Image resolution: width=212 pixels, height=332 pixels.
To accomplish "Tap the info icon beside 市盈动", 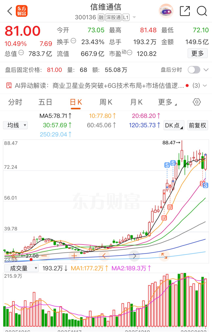I will click(x=129, y=52).
